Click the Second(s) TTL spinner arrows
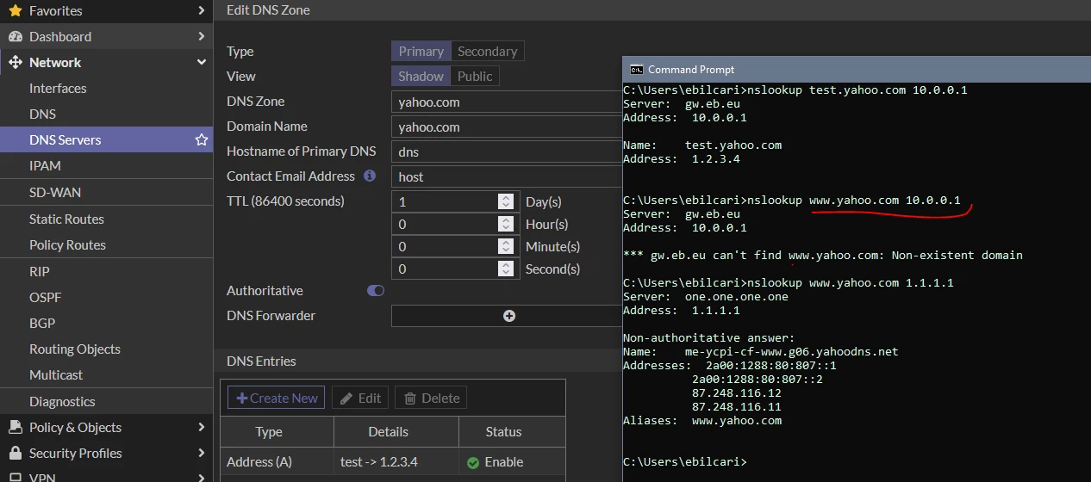The image size is (1091, 482). click(507, 269)
